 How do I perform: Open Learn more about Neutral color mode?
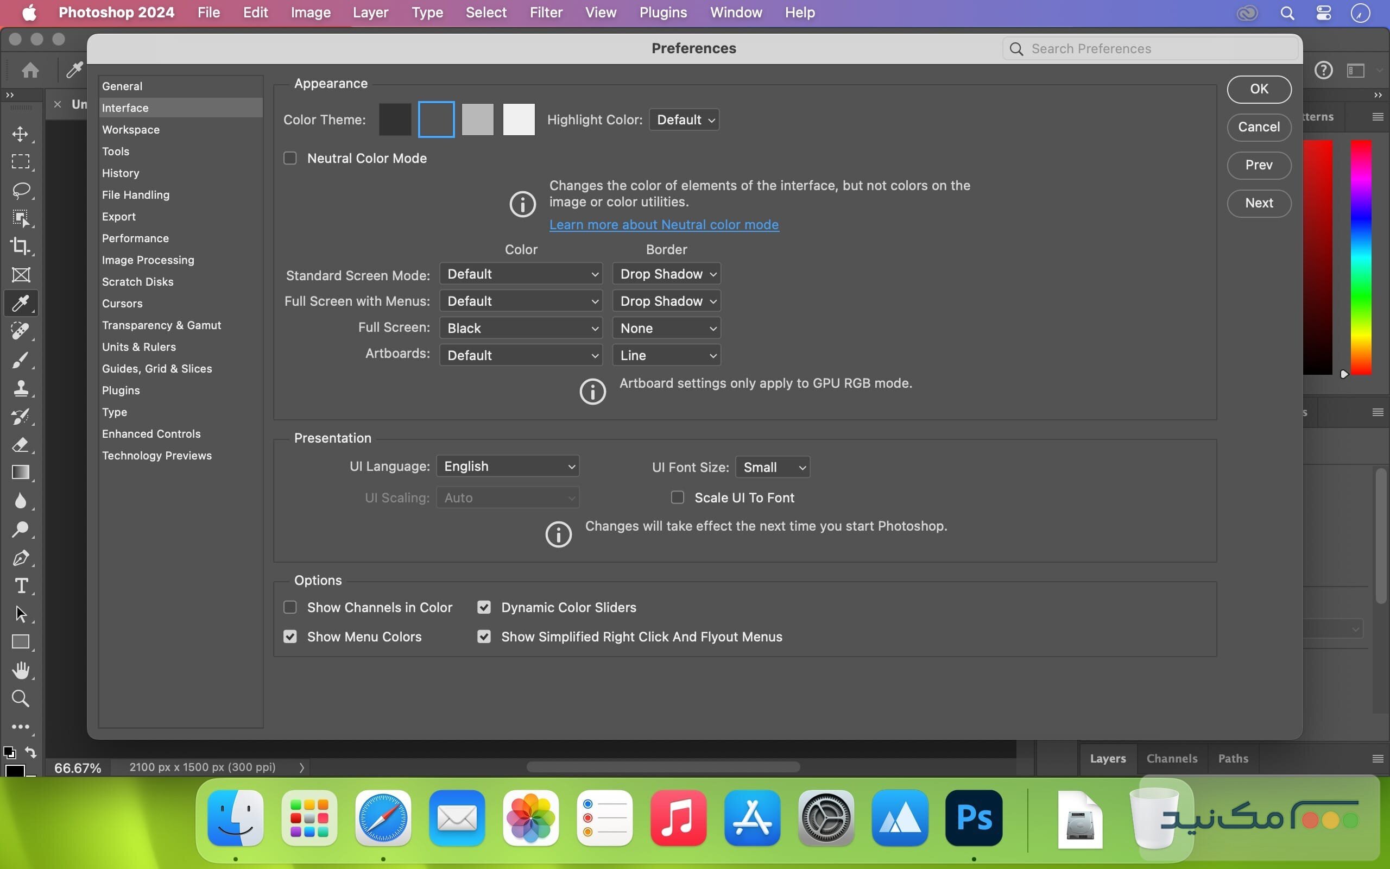pos(664,225)
